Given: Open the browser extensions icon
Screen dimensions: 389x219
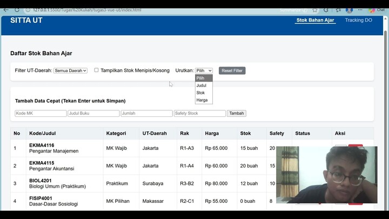Looking at the screenshot, I should [x=326, y=10].
